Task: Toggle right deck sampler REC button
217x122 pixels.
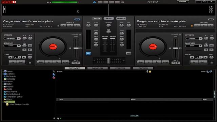Action: (x=212, y=46)
